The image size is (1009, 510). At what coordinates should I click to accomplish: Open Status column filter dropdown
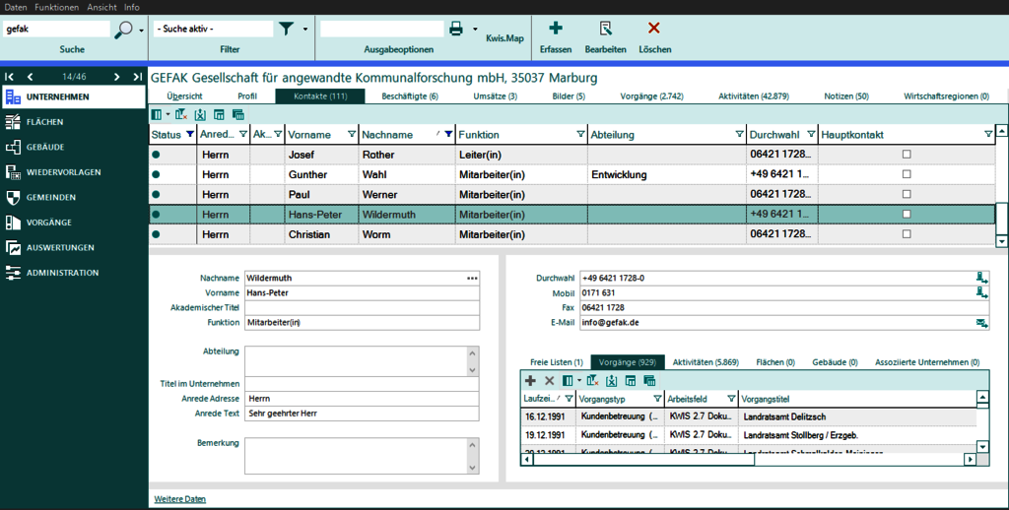coord(189,134)
